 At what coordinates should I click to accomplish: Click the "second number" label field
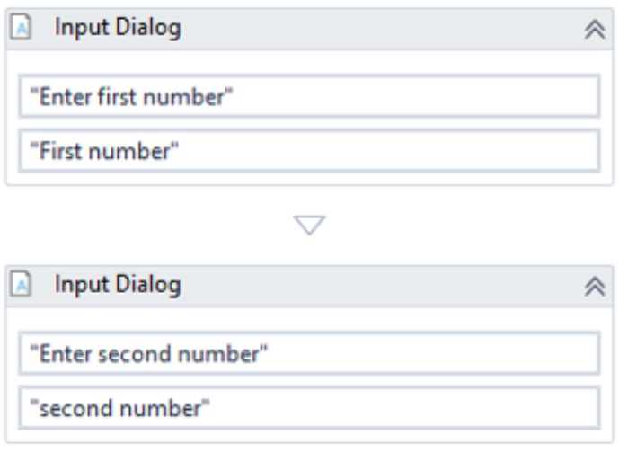pyautogui.click(x=308, y=407)
